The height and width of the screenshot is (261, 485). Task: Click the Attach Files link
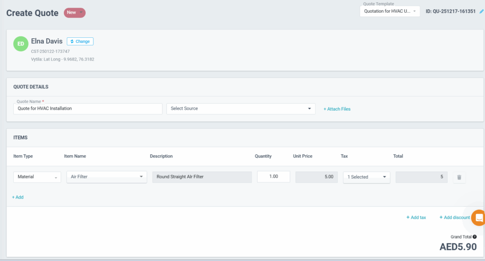click(x=337, y=109)
